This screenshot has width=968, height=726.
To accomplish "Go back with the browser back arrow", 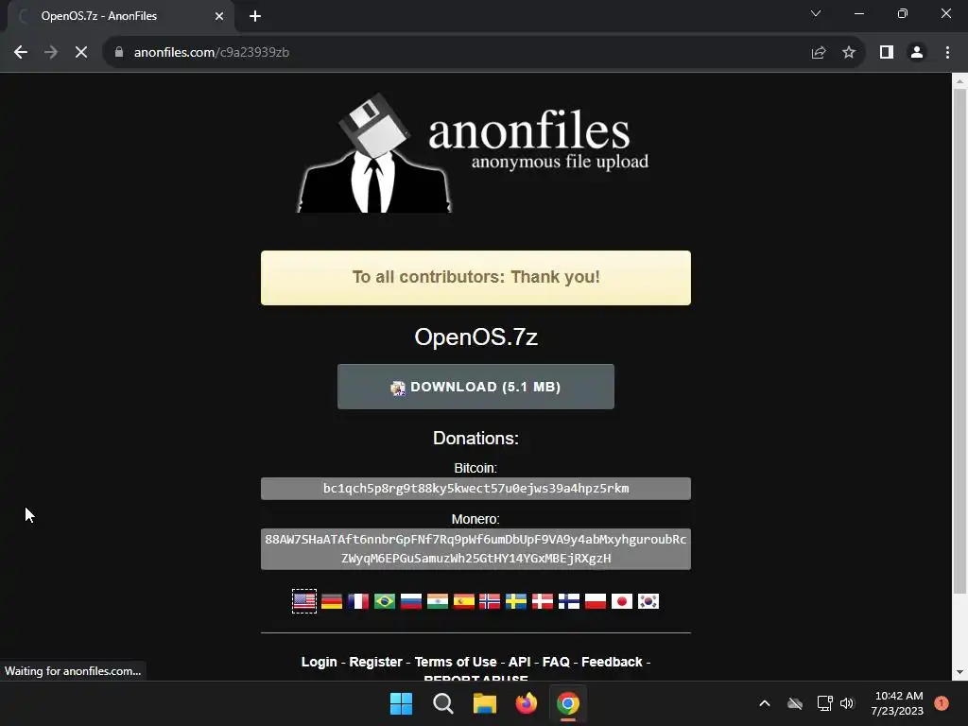I will coord(21,53).
